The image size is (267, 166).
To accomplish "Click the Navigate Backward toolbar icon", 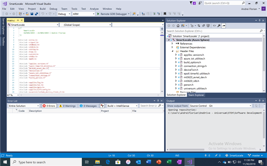I will [x=6, y=14].
